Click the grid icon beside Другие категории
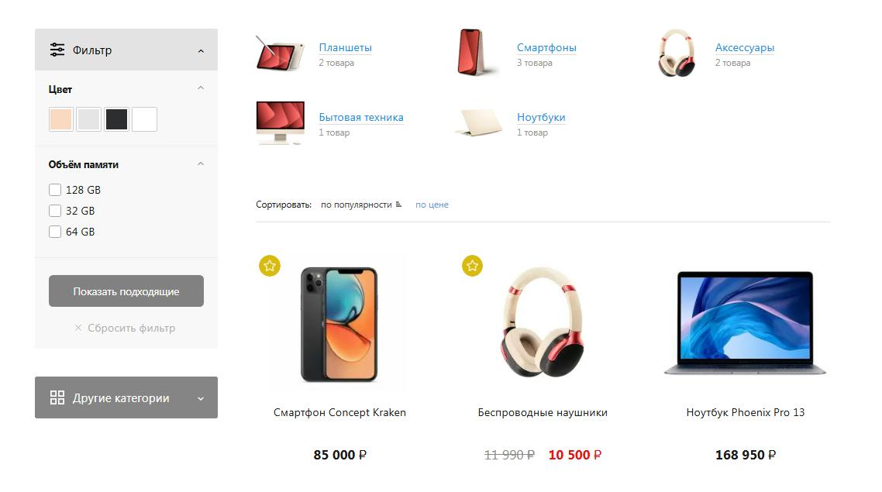The width and height of the screenshot is (882, 492). coord(57,398)
